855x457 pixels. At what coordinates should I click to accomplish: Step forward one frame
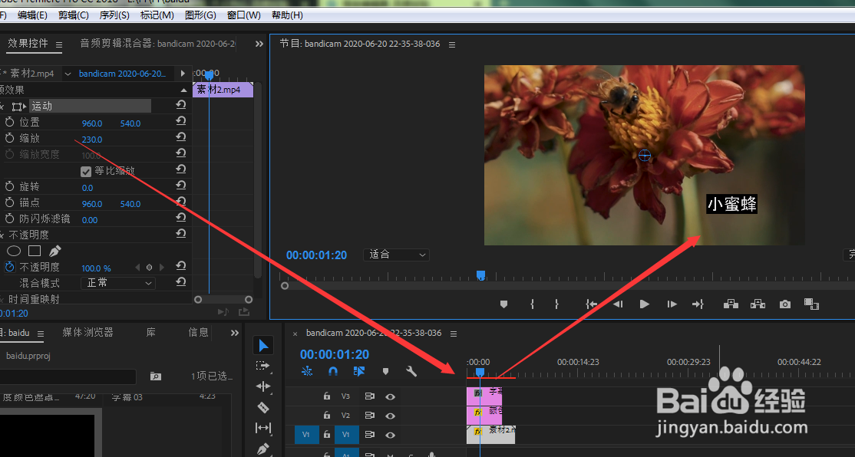[672, 304]
